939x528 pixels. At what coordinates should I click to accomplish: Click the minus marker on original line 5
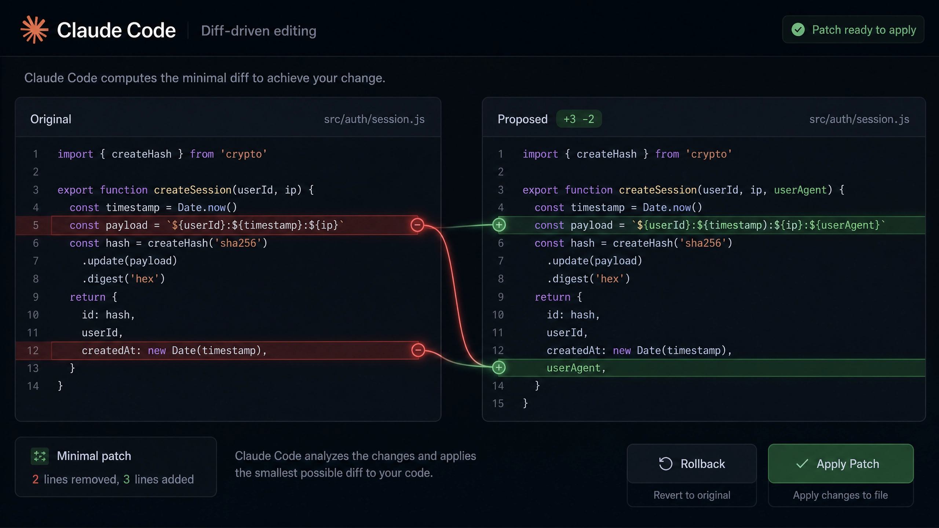pyautogui.click(x=417, y=225)
